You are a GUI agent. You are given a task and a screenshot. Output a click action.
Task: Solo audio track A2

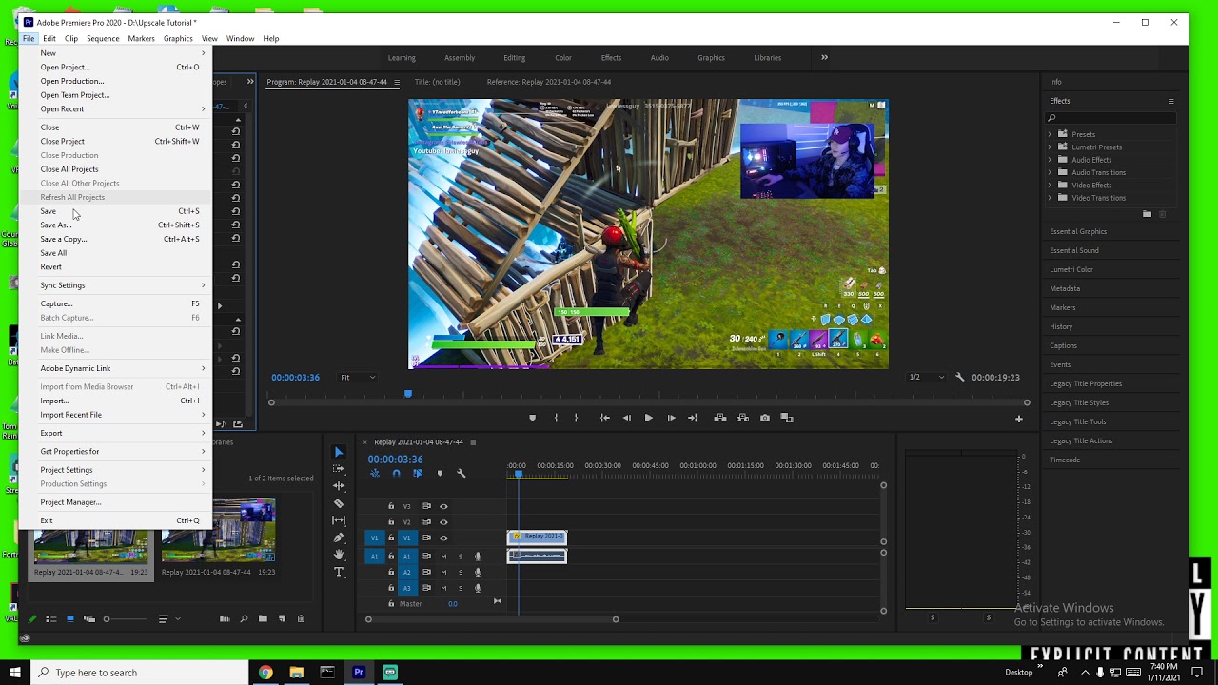[461, 573]
